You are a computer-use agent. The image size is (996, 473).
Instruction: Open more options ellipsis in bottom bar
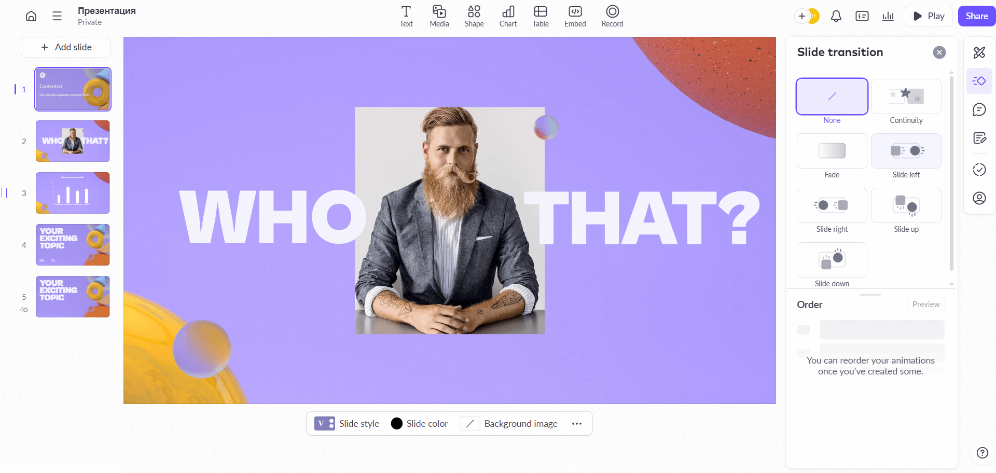click(577, 424)
